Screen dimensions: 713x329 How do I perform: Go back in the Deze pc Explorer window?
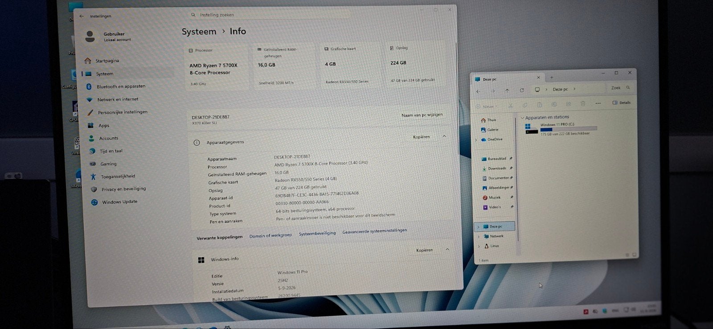pos(478,91)
